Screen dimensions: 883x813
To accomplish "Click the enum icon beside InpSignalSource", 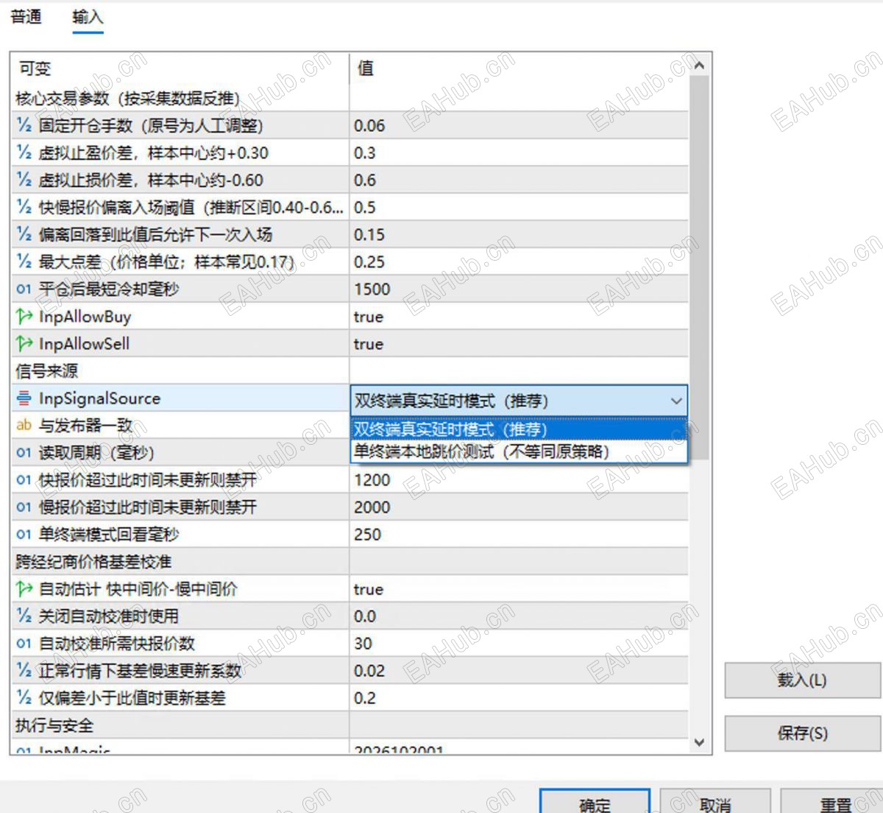I will click(x=24, y=398).
